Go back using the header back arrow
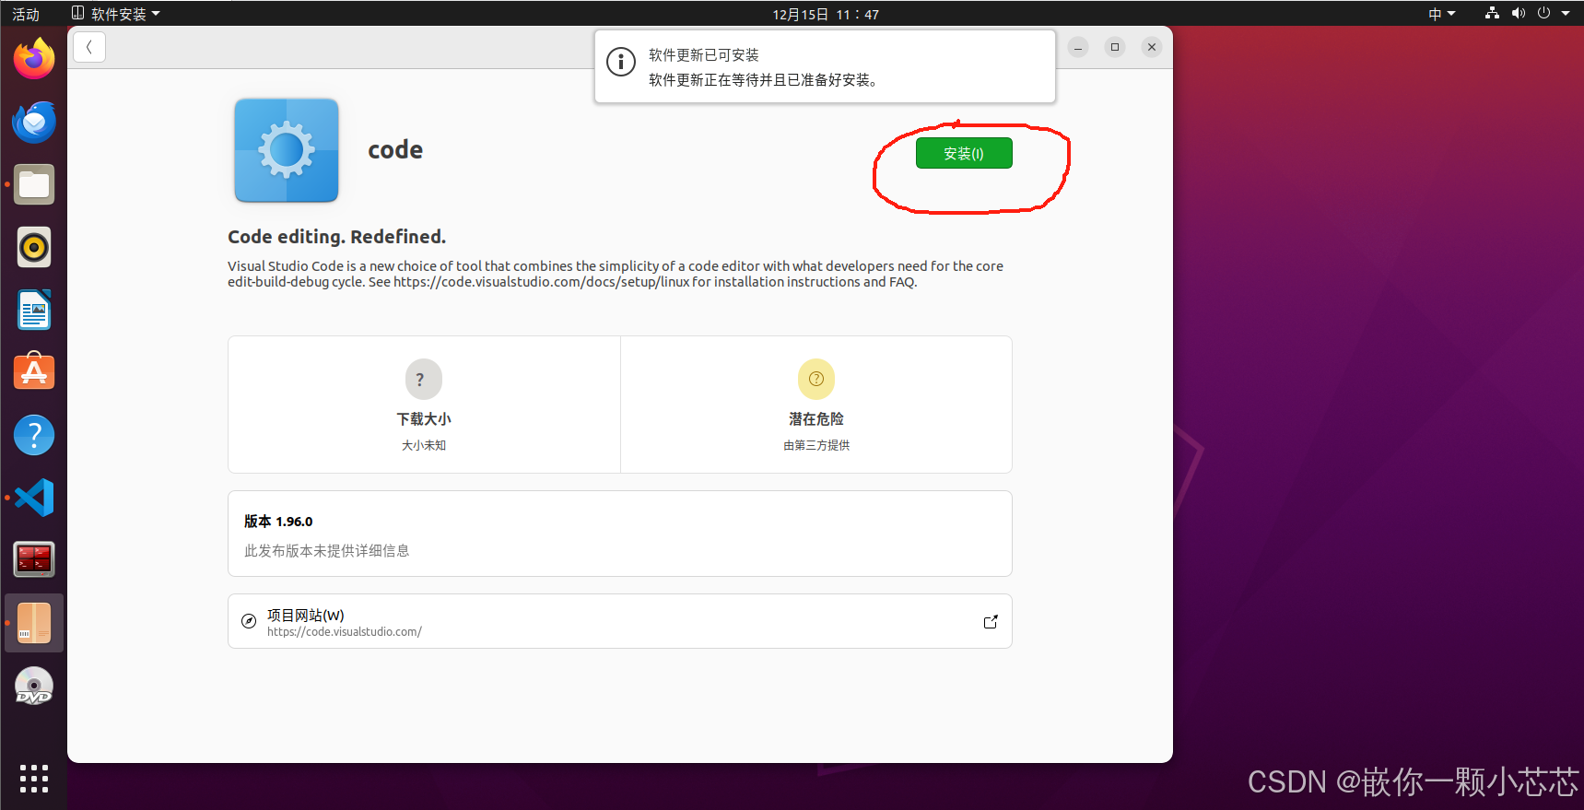 click(x=89, y=47)
